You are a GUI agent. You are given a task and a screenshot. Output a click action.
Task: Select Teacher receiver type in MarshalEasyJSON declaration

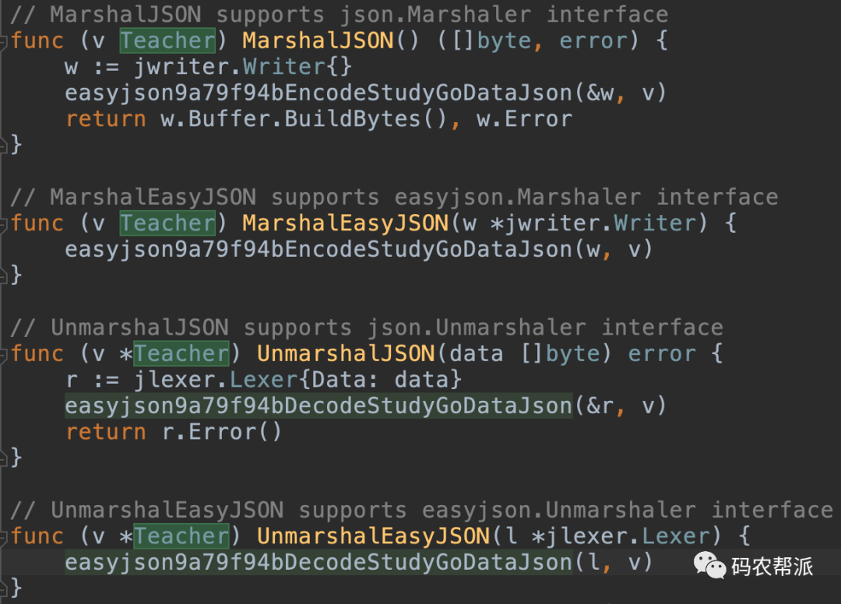(167, 223)
